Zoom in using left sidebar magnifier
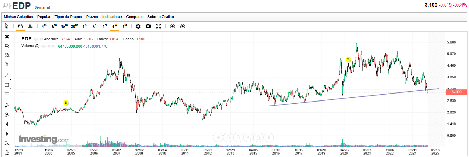Viewport: 469px width, 157px height. point(7,105)
